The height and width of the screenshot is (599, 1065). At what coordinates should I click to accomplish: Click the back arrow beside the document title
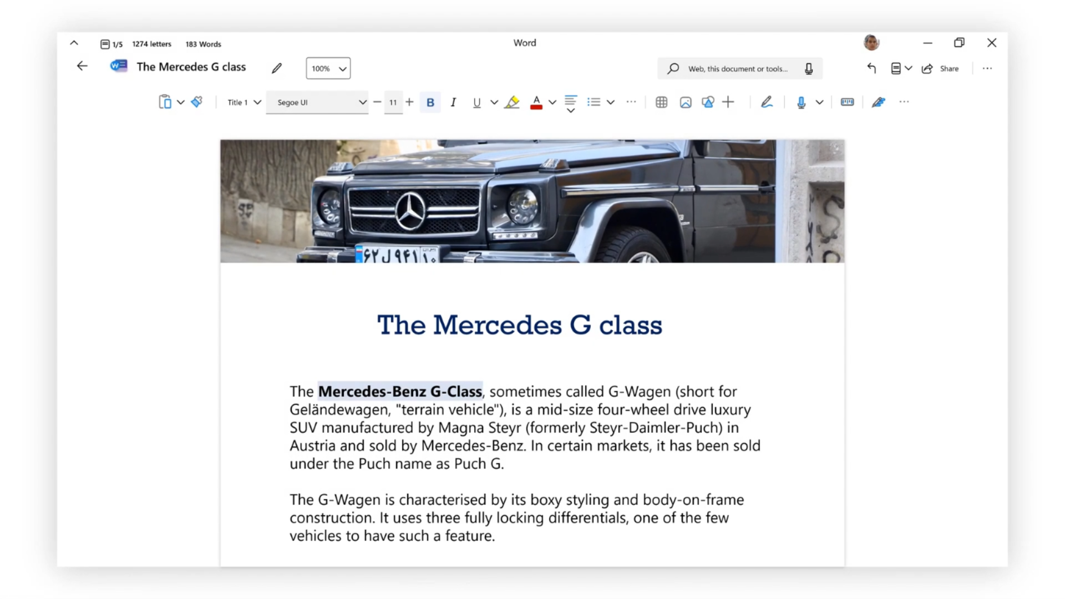(82, 67)
